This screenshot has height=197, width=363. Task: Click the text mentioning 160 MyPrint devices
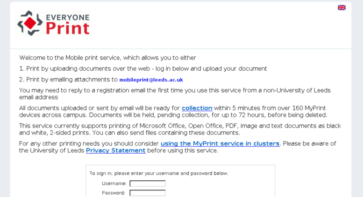click(270, 108)
